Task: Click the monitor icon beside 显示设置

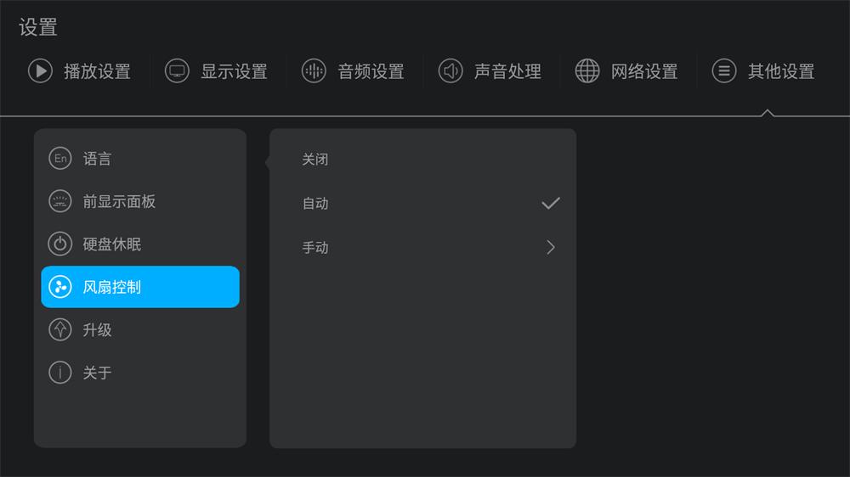Action: (177, 71)
